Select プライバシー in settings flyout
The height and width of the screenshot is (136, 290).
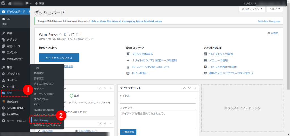coord(41,99)
